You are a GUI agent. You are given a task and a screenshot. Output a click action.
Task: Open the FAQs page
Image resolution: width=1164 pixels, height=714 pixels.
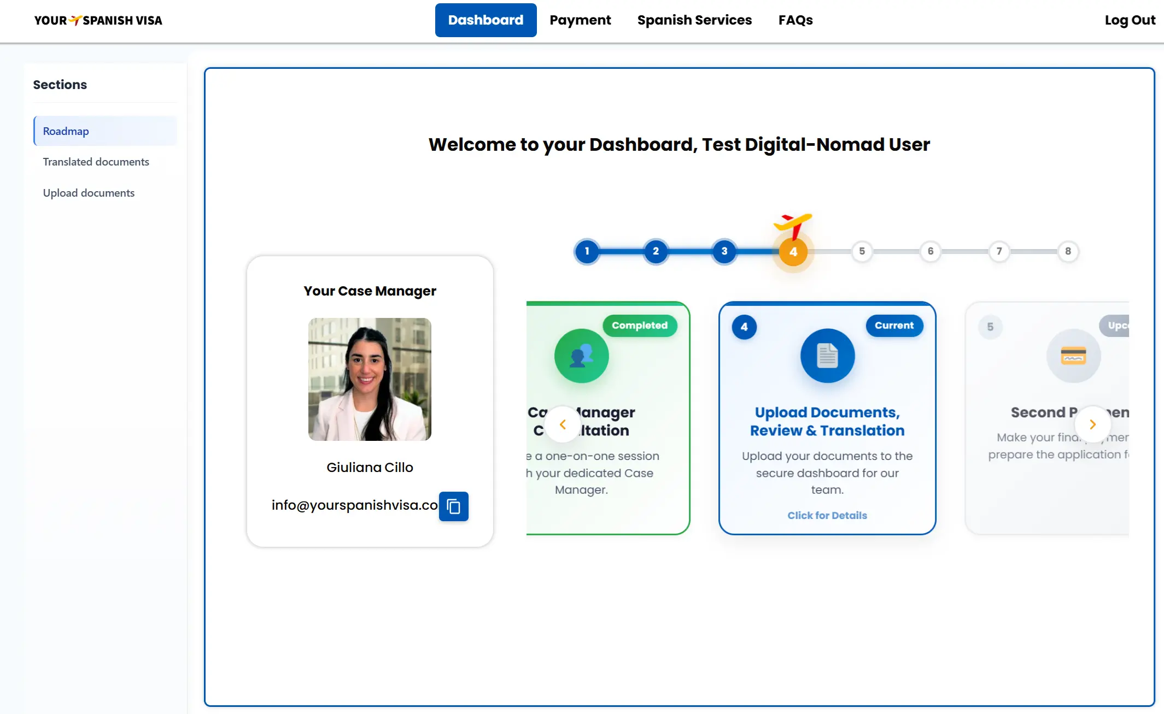(x=796, y=20)
